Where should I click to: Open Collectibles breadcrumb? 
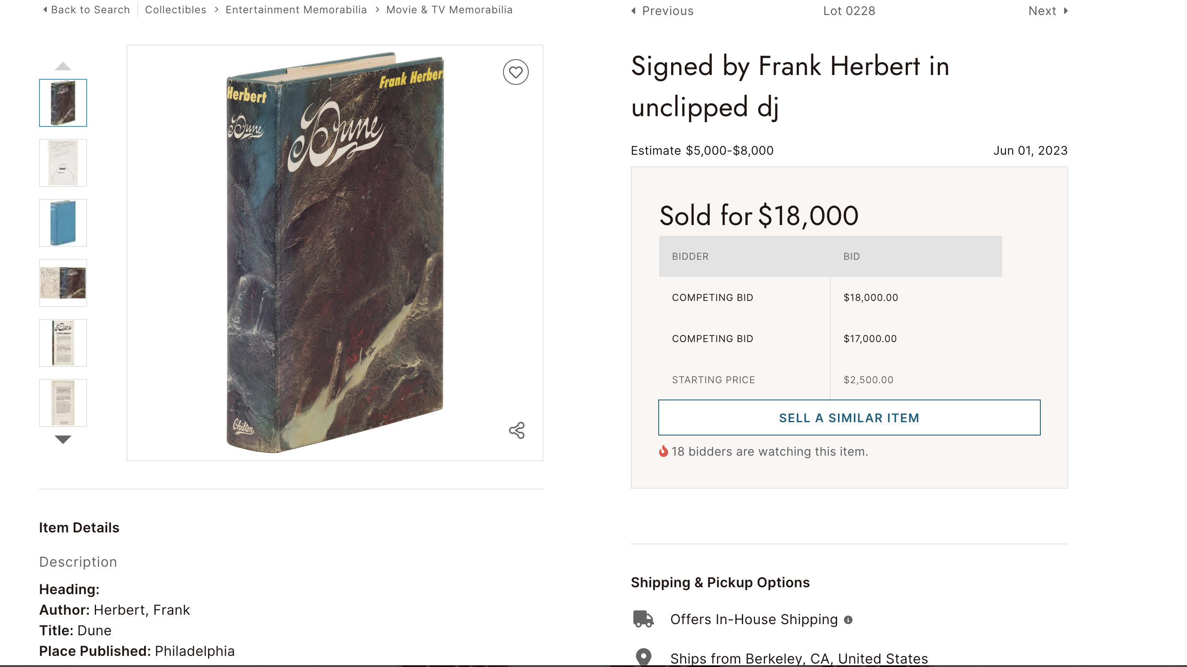coord(175,10)
